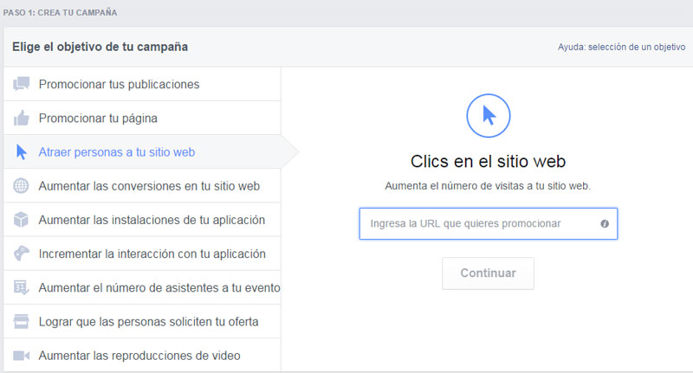Viewport: 693px width, 373px height.
Task: Select Promocionar tu página objective
Action: (142, 118)
